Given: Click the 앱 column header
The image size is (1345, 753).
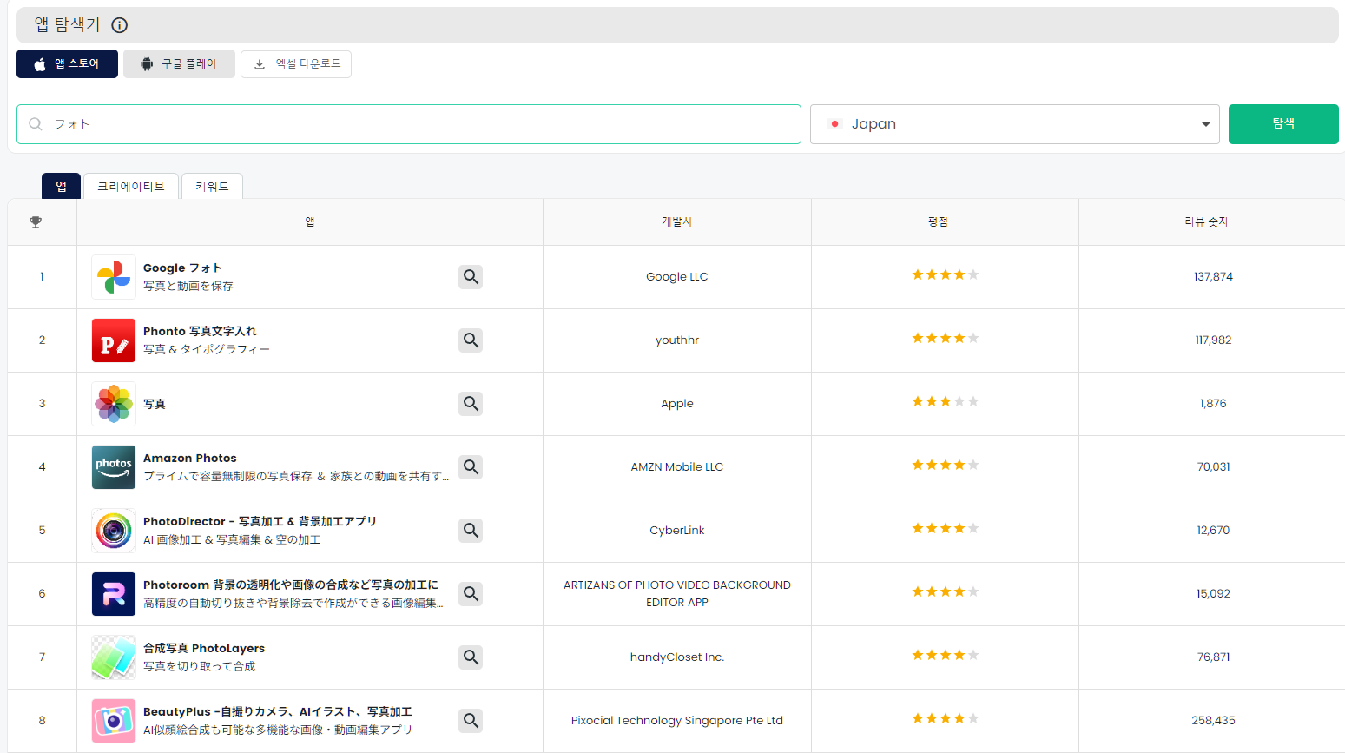Looking at the screenshot, I should coord(310,222).
